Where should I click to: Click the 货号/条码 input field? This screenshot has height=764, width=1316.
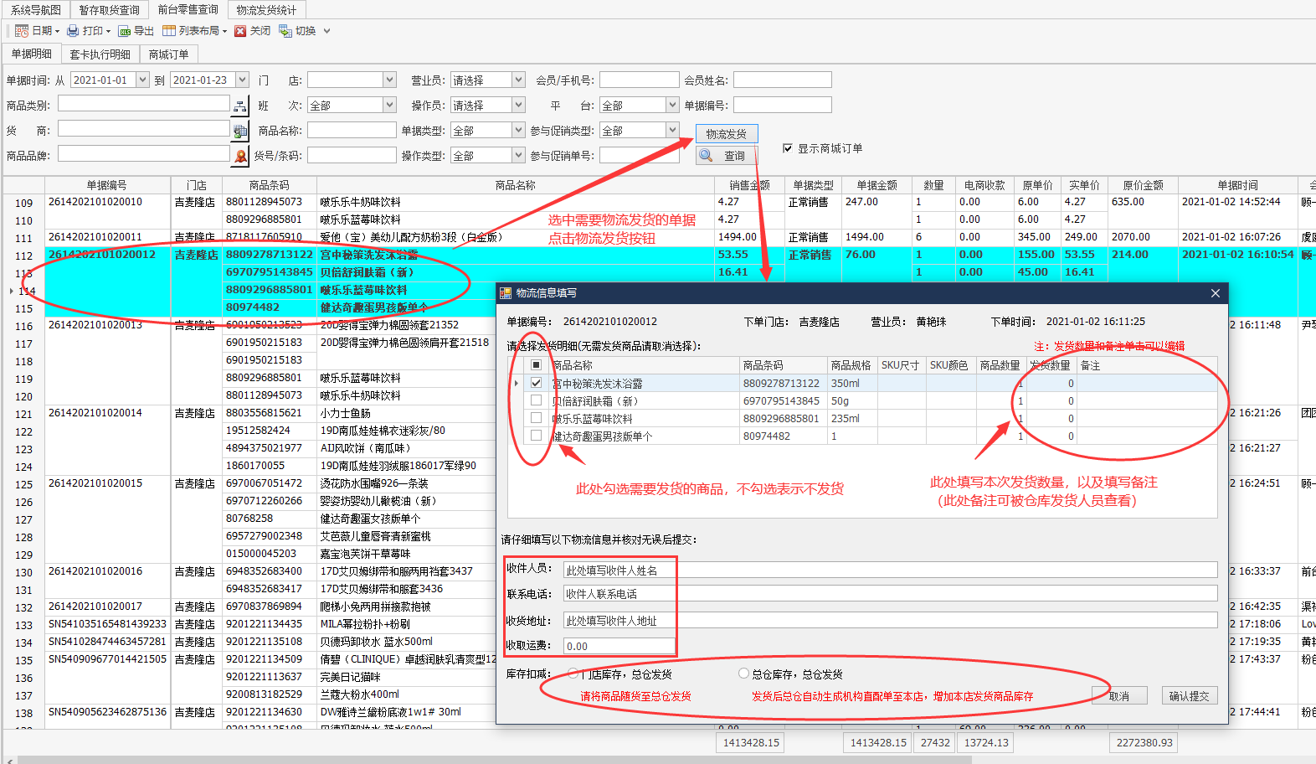352,155
